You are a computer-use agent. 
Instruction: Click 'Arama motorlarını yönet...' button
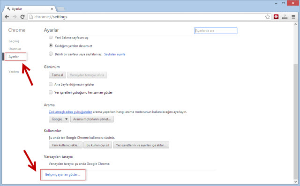[x=92, y=119]
